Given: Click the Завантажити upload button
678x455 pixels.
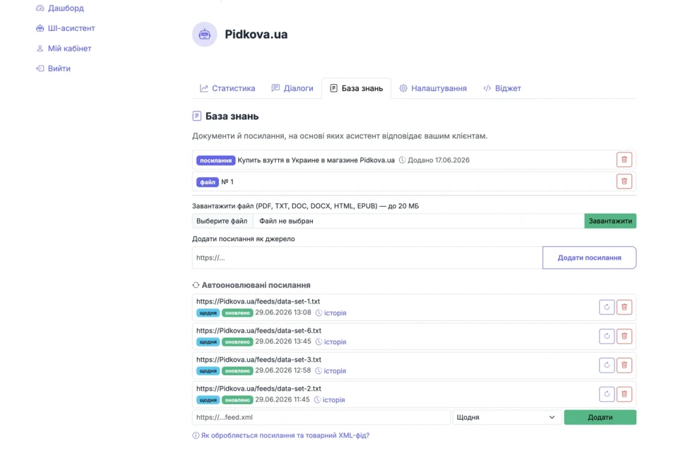Looking at the screenshot, I should coord(610,221).
